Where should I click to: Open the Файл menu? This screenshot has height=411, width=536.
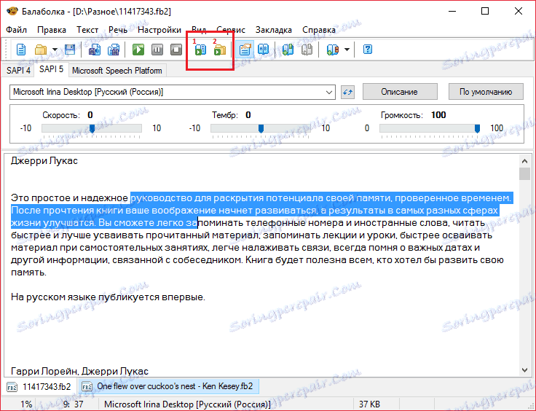17,30
